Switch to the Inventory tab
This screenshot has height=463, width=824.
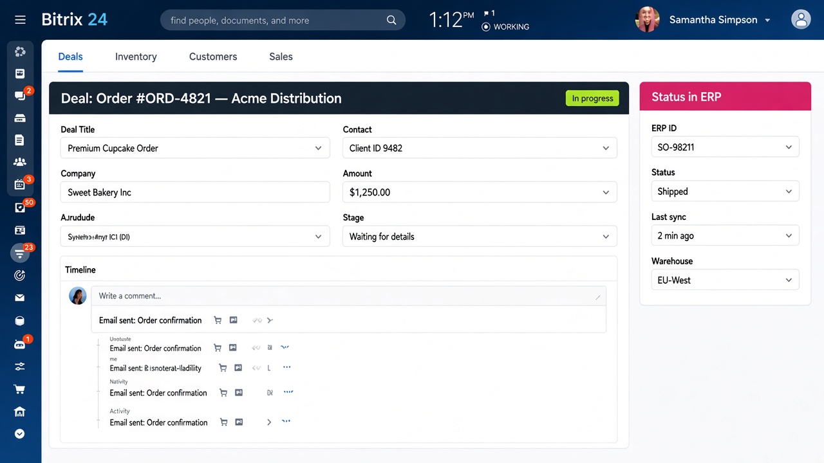coord(136,57)
